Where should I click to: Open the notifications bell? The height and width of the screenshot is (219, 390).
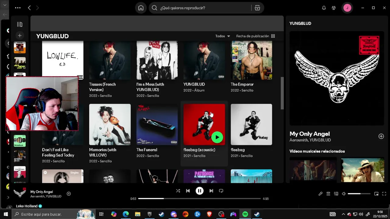[x=324, y=8]
